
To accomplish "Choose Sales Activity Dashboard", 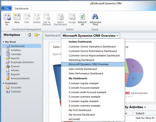I will 83,69.
